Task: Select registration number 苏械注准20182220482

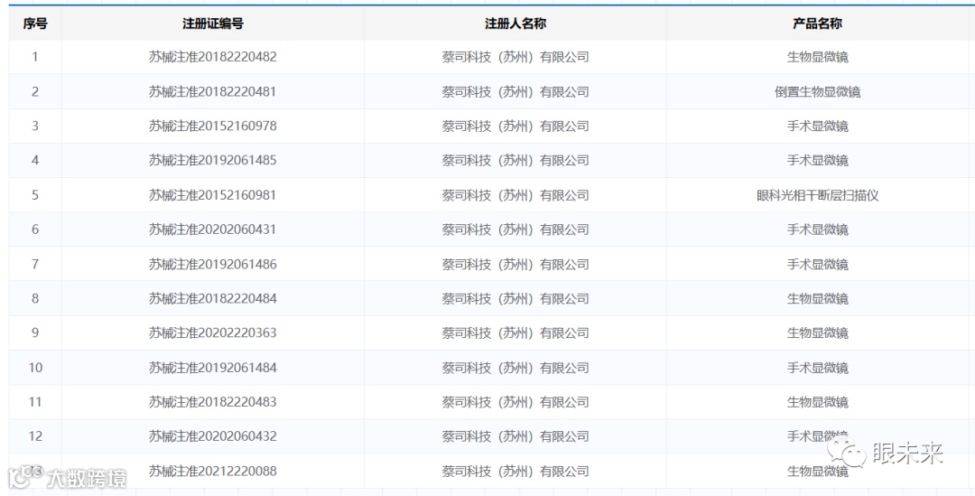Action: (x=213, y=57)
